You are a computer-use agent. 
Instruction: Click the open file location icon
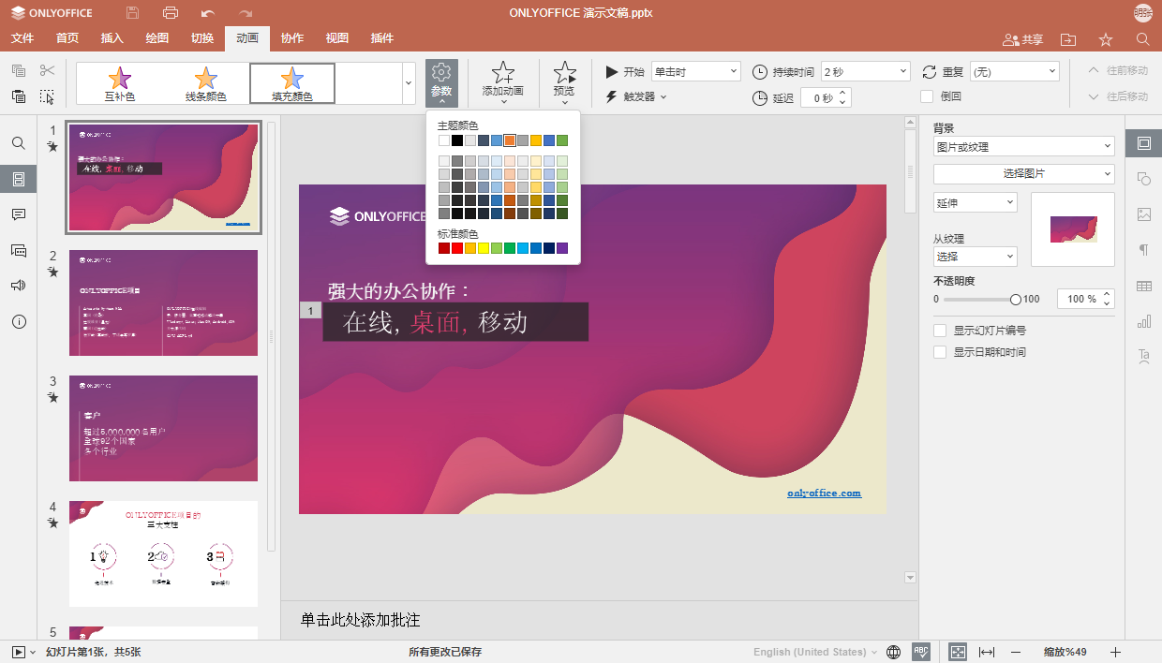(x=1068, y=39)
